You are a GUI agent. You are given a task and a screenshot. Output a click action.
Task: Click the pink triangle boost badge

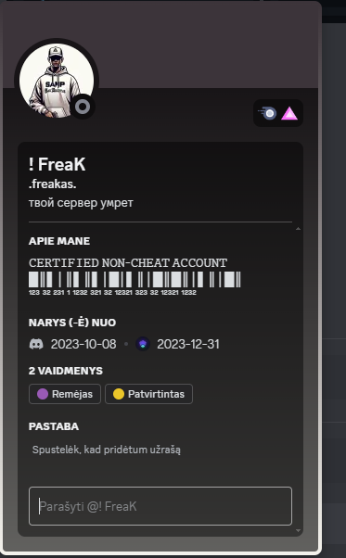pyautogui.click(x=289, y=113)
